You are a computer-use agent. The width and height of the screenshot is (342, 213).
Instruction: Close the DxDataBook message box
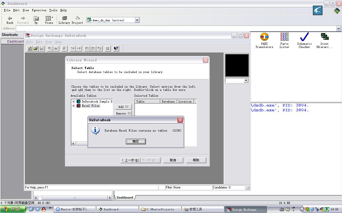(180, 120)
